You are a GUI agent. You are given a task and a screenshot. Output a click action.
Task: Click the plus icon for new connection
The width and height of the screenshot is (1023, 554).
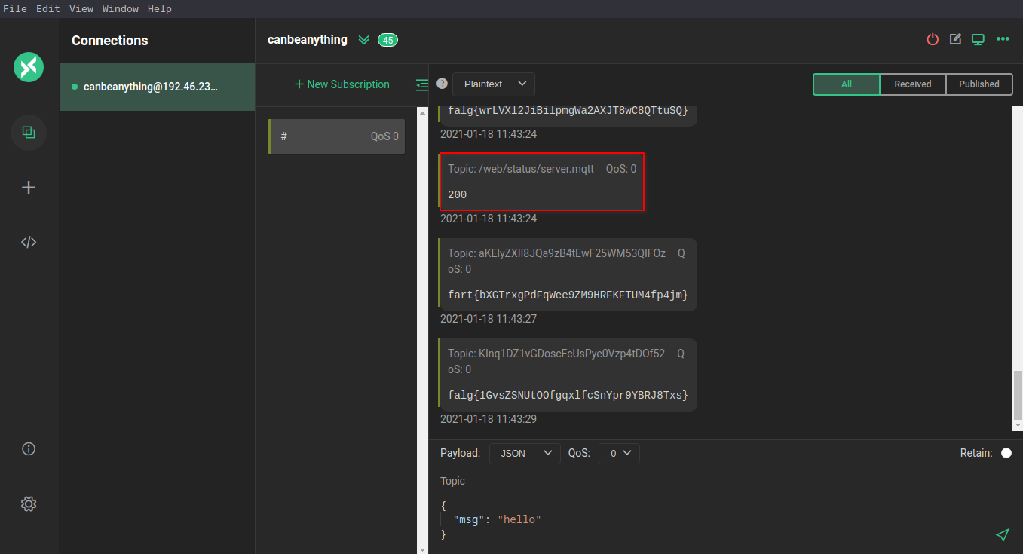click(29, 188)
